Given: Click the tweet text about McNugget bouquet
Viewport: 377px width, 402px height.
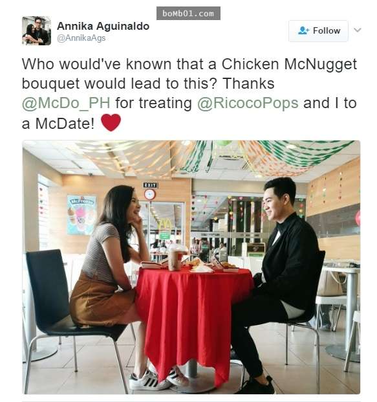Looking at the screenshot, I should tap(189, 94).
